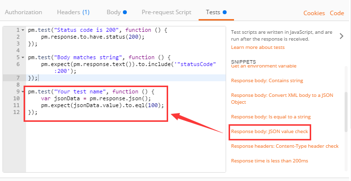Fold the code block at line 5
The image size is (351, 181).
23,57
